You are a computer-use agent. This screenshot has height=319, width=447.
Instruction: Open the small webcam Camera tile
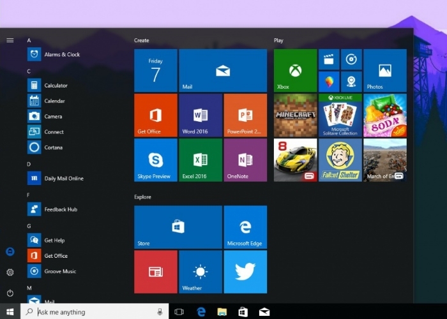351,82
